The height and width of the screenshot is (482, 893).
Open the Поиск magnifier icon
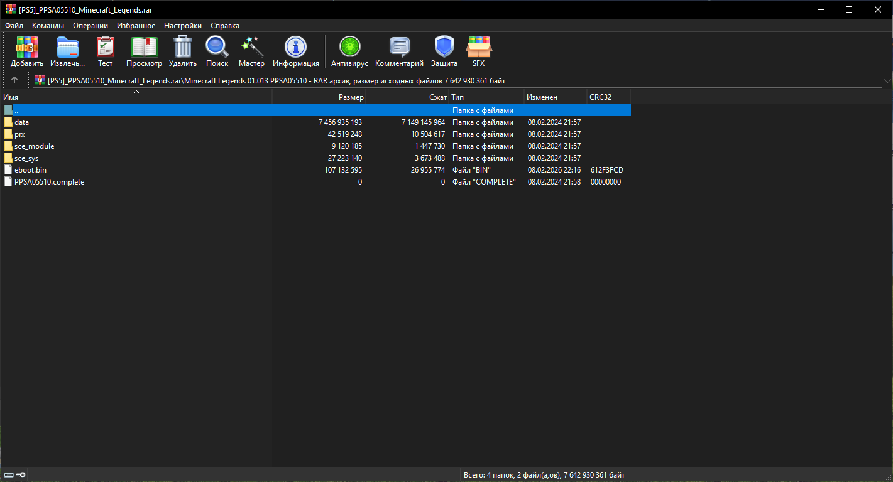(x=217, y=48)
